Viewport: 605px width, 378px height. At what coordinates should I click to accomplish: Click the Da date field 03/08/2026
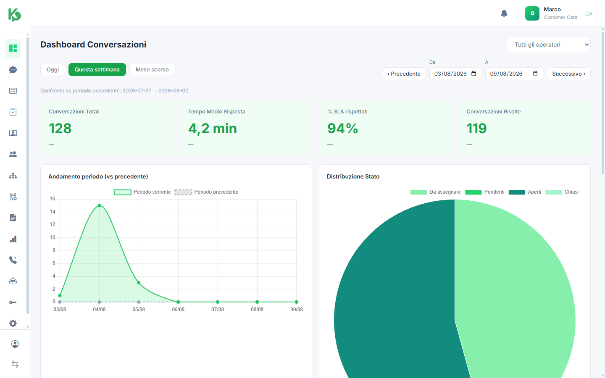pyautogui.click(x=455, y=73)
